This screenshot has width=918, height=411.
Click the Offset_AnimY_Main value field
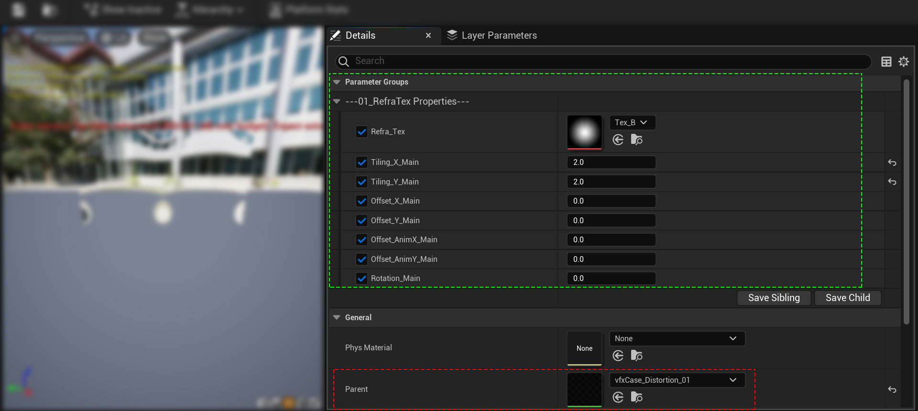[611, 259]
